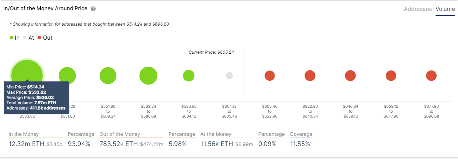Click the 'Coverage' label
Screen dimensions: 458x159
point(301,134)
